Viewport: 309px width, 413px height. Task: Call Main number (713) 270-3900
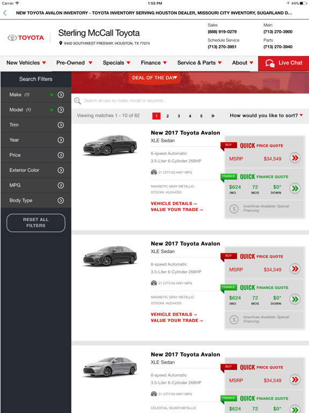(278, 32)
